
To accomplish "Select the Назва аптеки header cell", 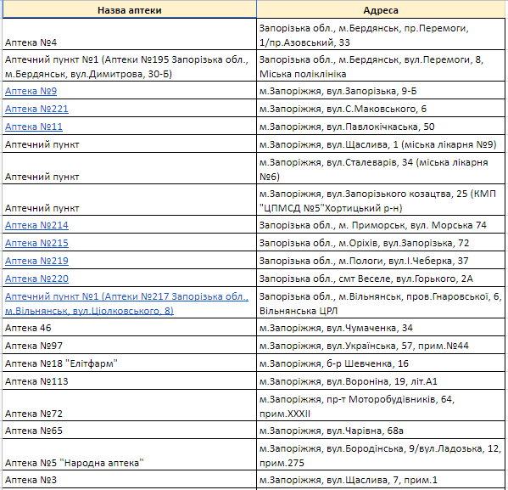I will click(x=129, y=9).
